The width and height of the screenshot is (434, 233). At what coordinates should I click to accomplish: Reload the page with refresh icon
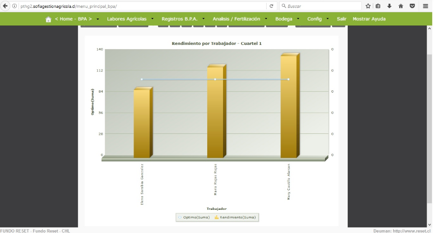[x=271, y=6]
